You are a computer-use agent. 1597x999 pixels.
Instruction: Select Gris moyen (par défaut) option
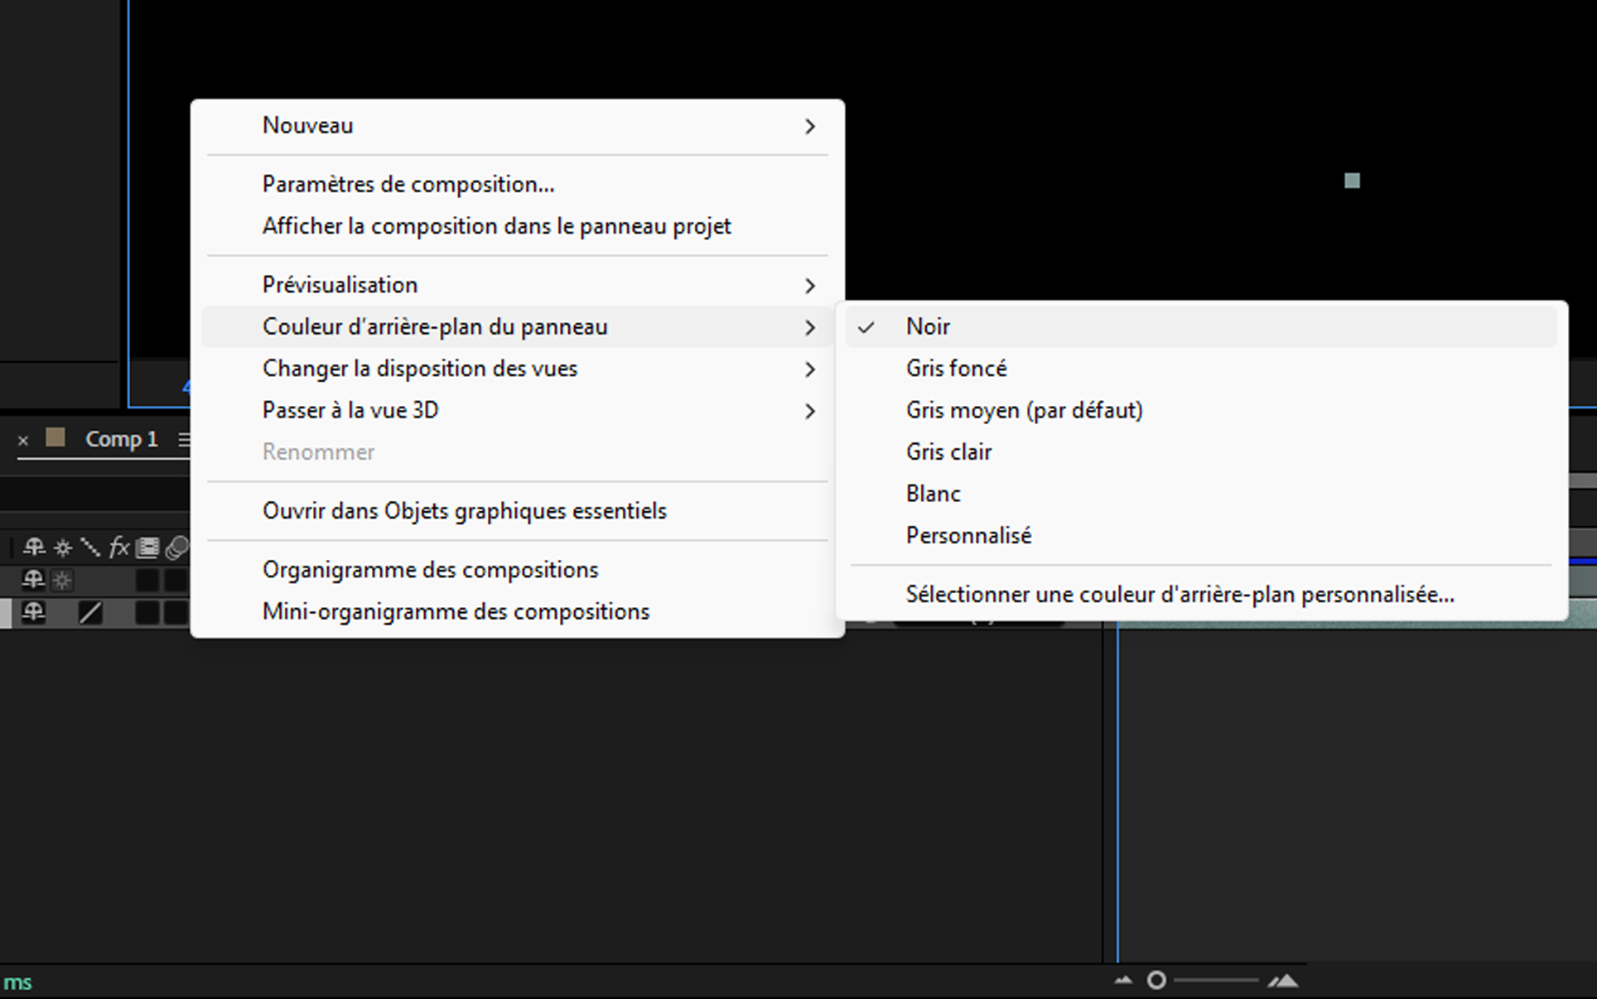tap(1024, 410)
